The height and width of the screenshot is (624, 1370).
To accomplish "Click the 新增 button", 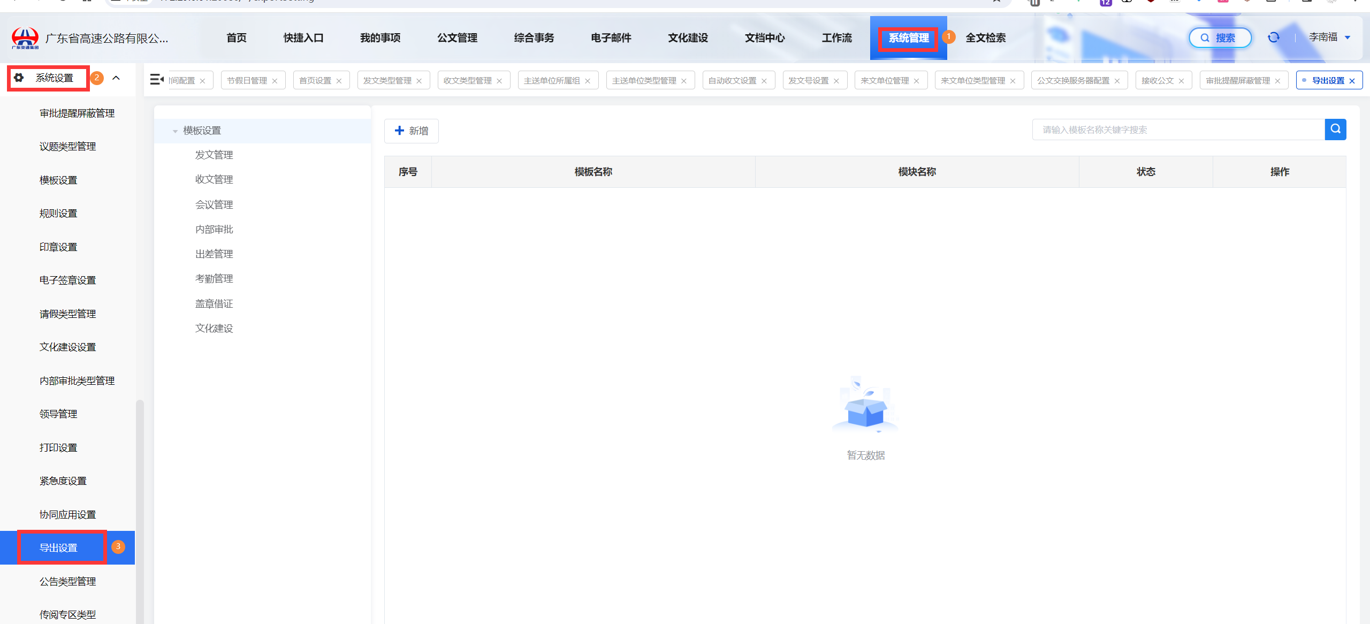I will point(411,131).
